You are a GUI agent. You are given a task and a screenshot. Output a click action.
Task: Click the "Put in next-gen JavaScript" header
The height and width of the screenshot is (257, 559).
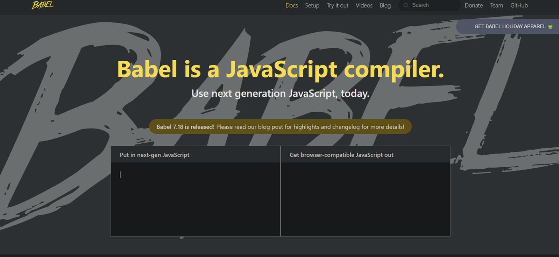(x=155, y=155)
